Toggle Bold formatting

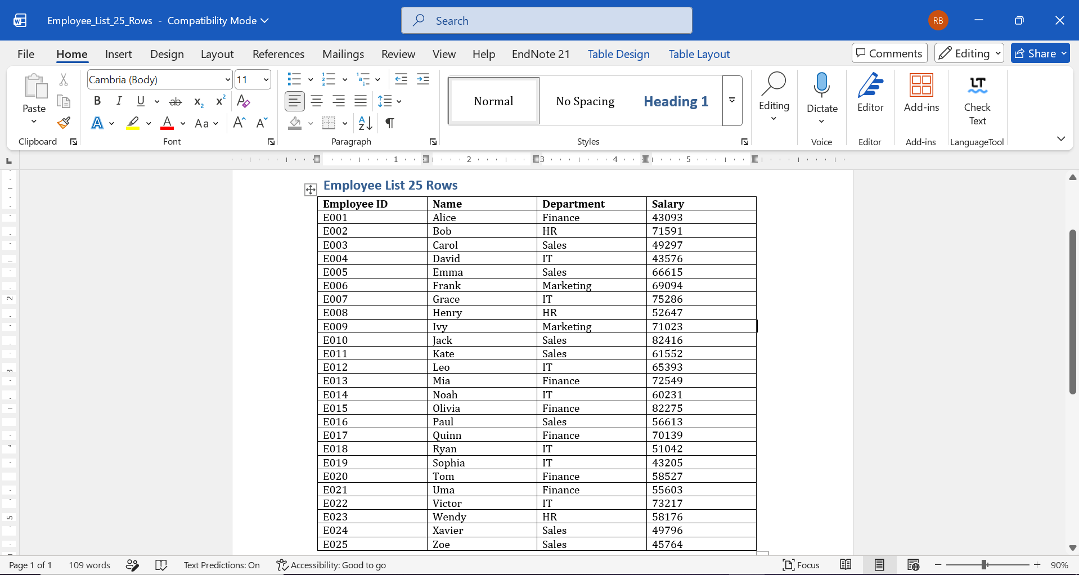pos(97,101)
